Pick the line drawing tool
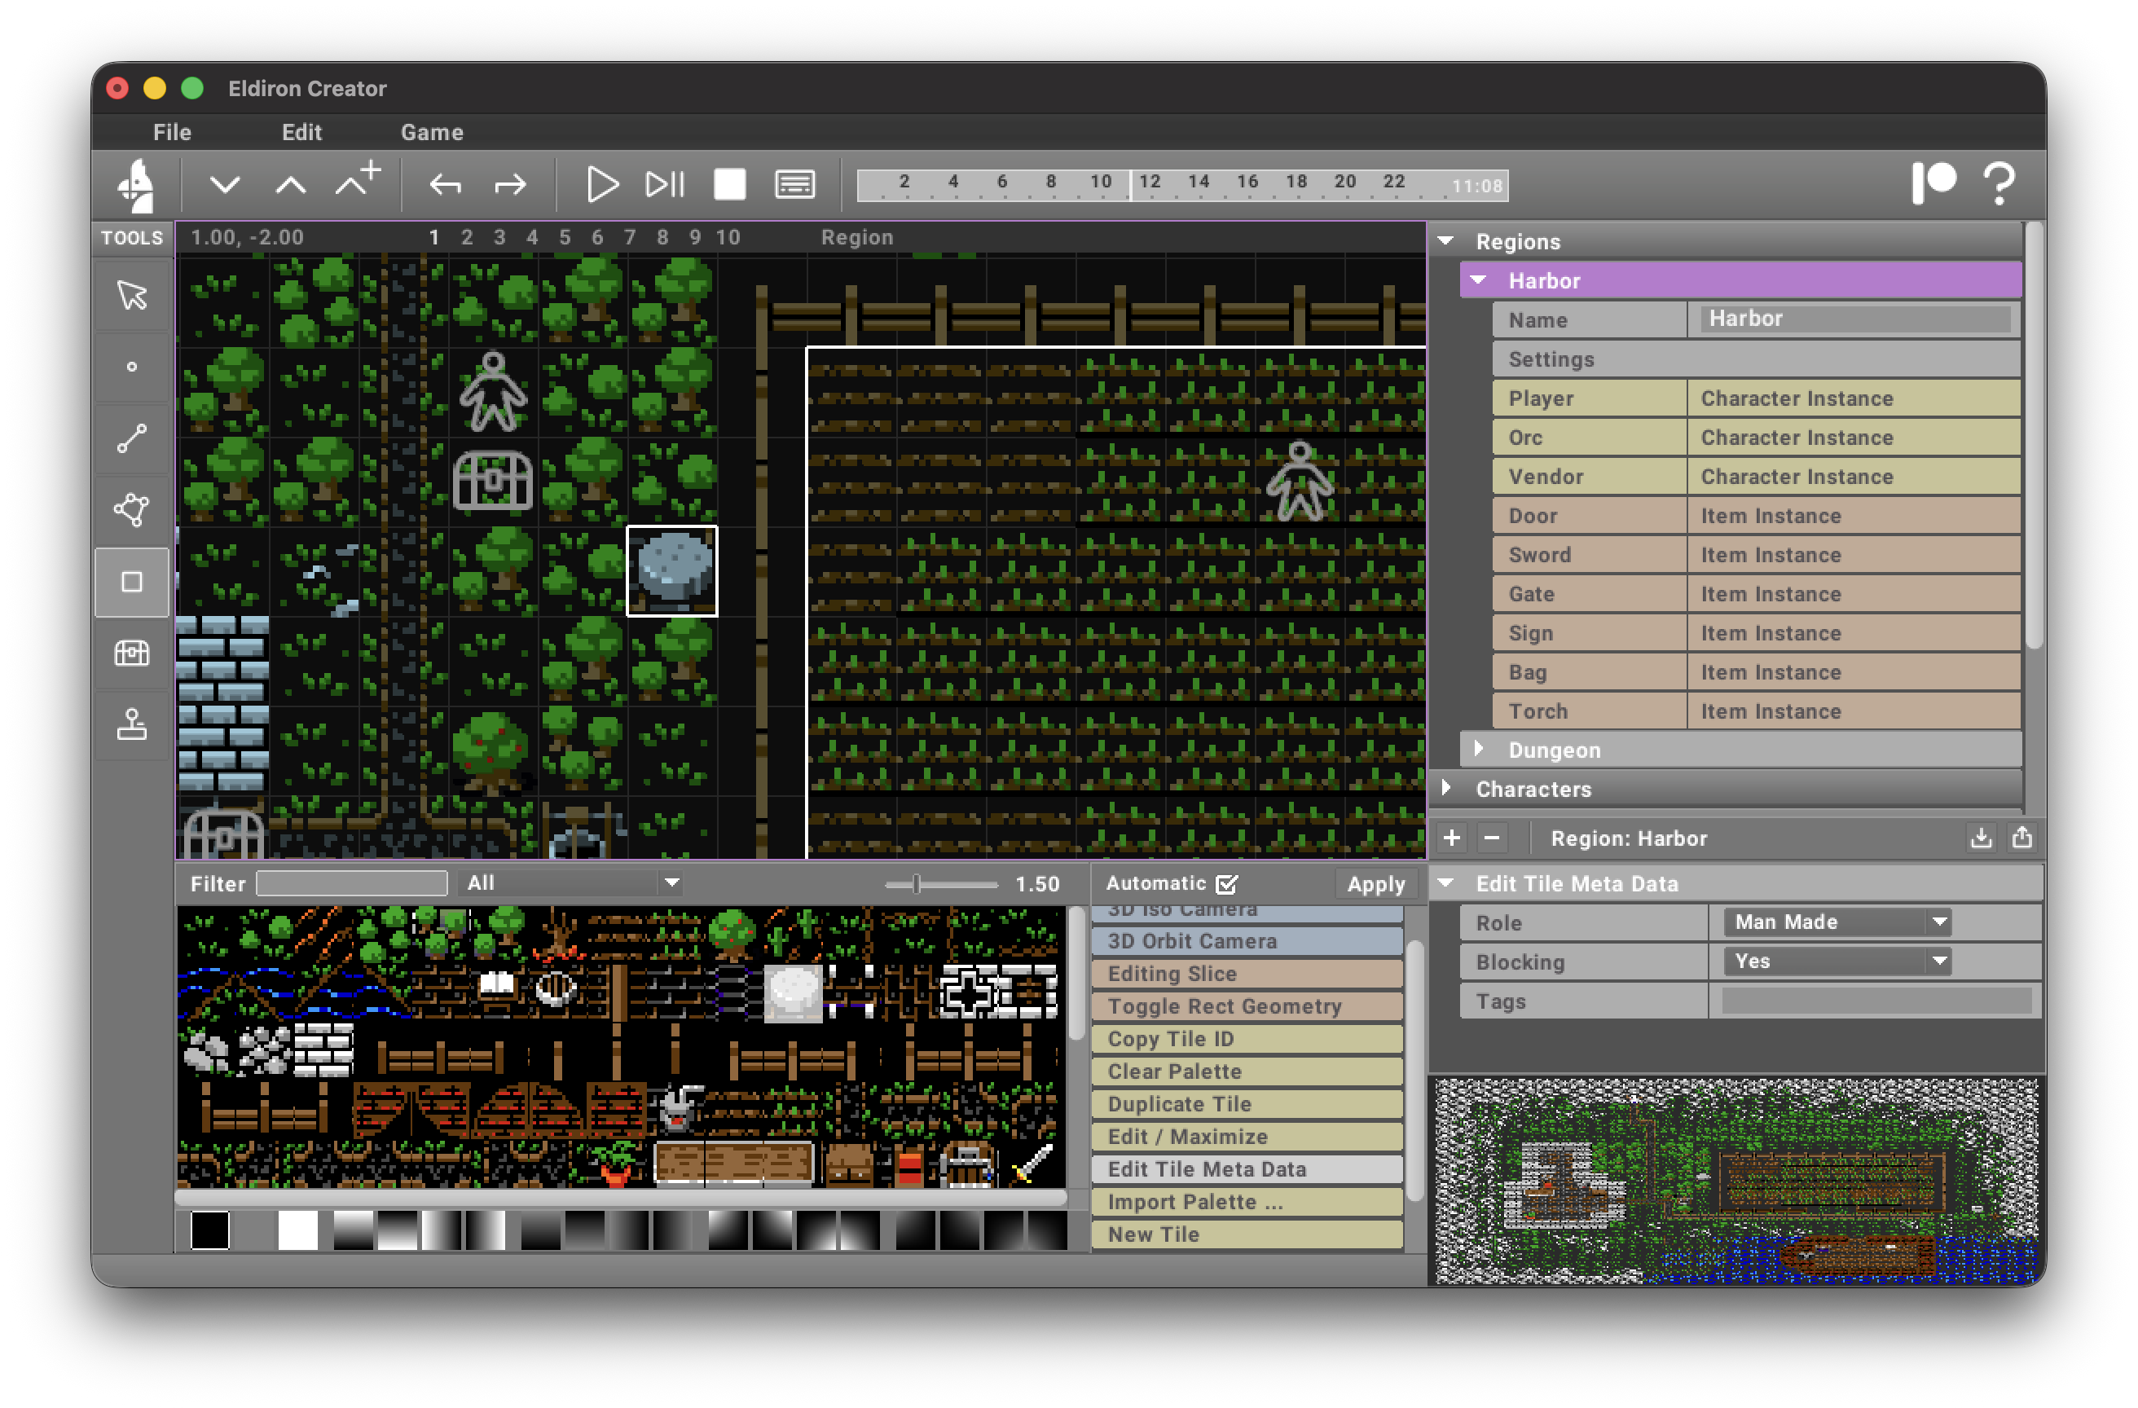2138x1408 pixels. click(x=132, y=438)
